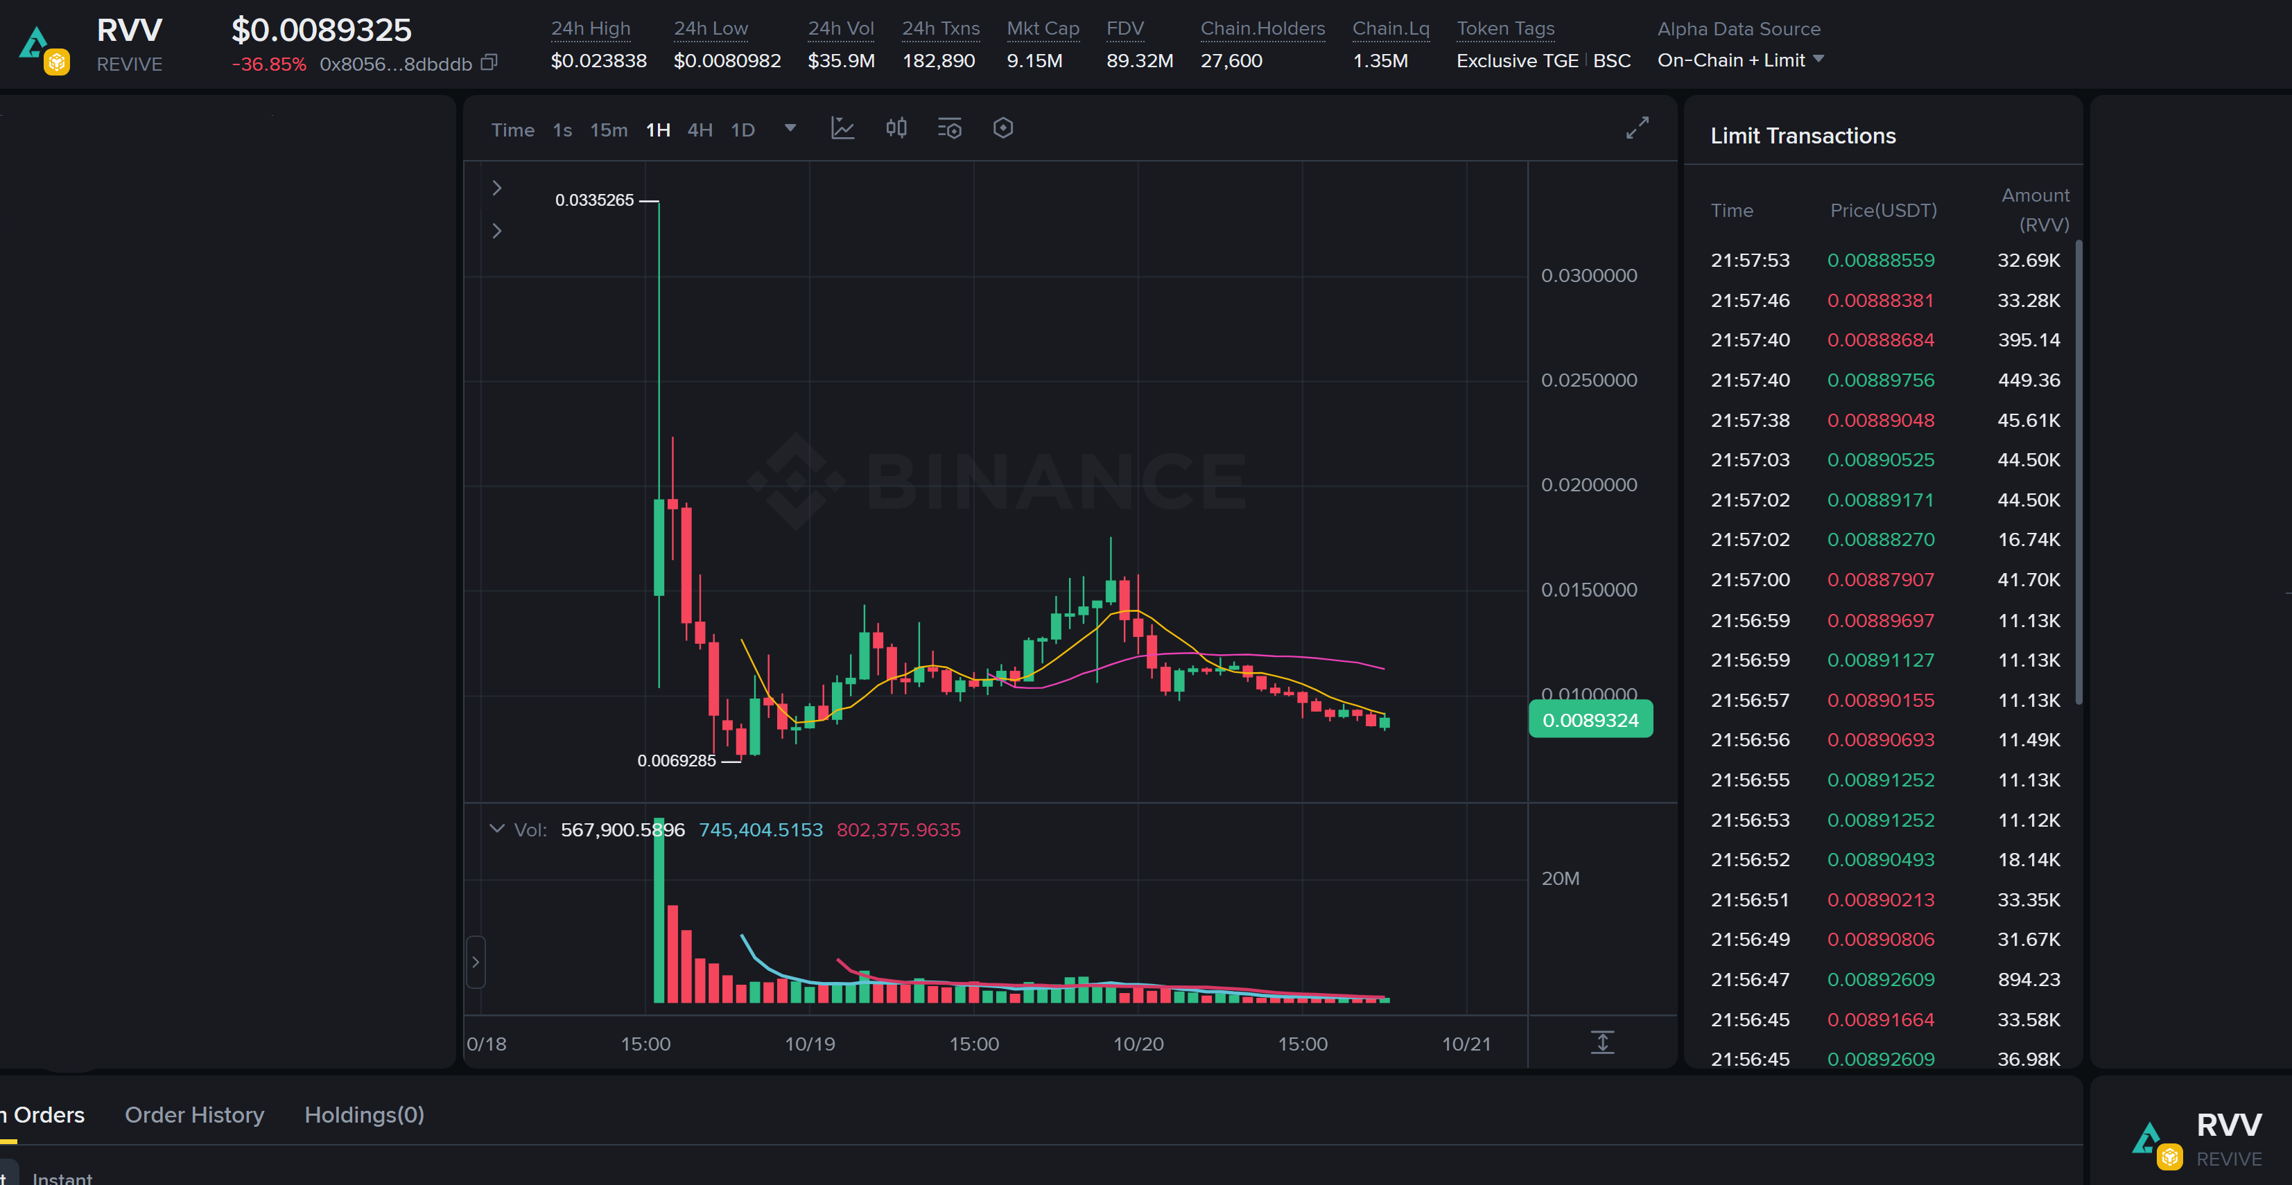Click price 0.00888684 in transactions
This screenshot has height=1185, width=2292.
pyautogui.click(x=1880, y=340)
